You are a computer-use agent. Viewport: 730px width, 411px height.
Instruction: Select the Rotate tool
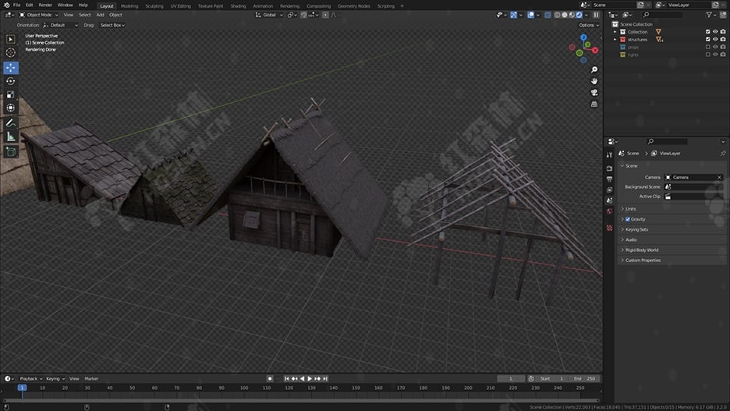11,81
